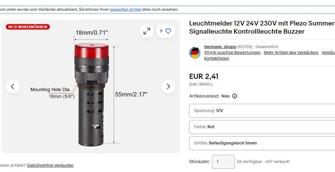The image size is (335, 172).
Task: Click the main product image
Action: pos(91,87)
